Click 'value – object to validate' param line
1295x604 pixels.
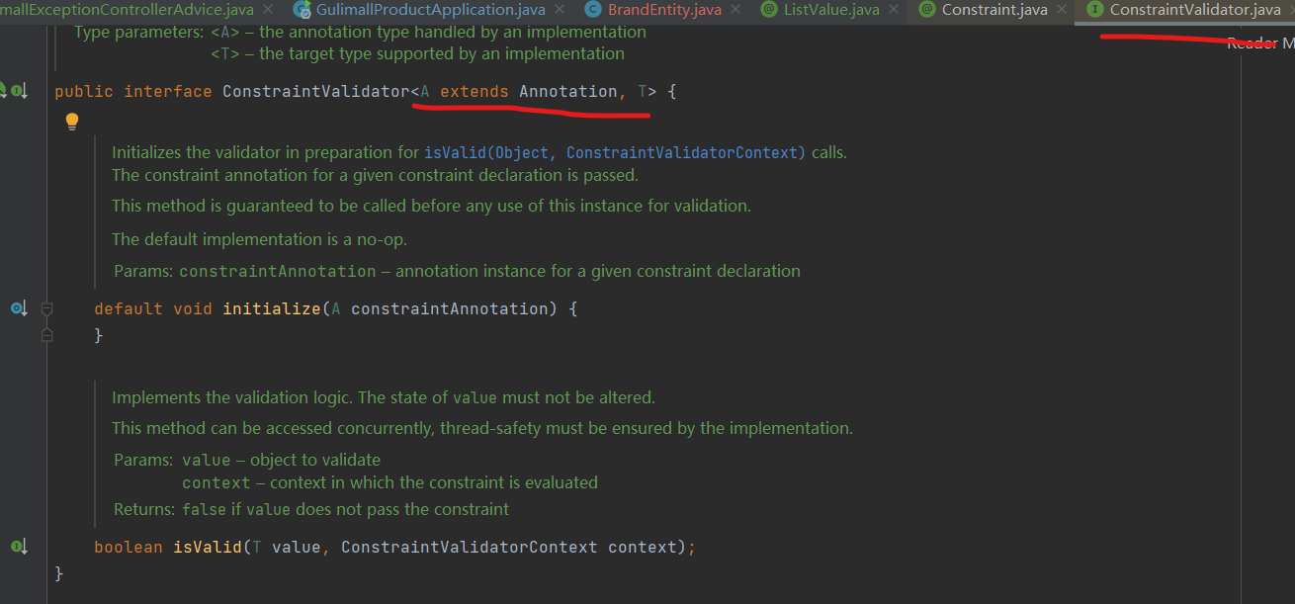coord(281,460)
